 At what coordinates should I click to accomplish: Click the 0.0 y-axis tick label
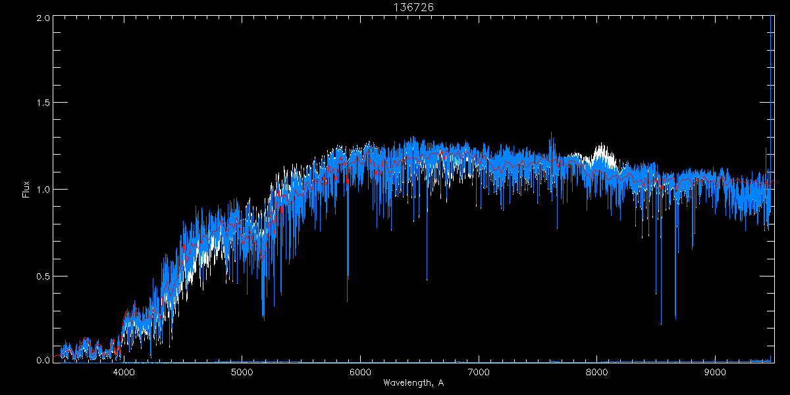43,360
